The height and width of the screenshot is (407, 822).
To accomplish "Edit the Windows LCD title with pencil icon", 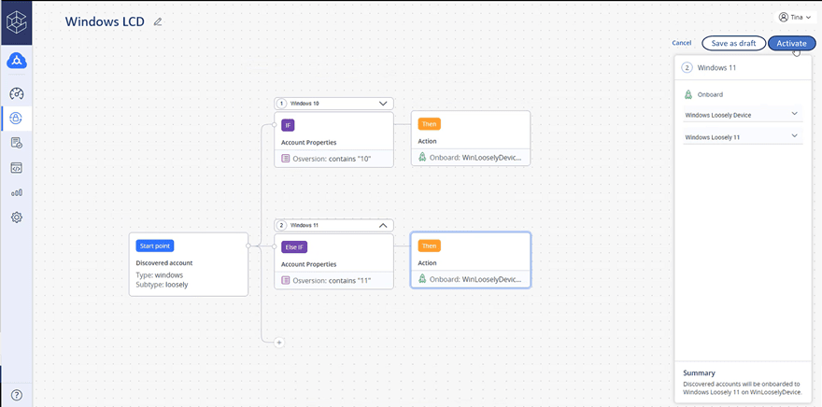I will [x=158, y=22].
